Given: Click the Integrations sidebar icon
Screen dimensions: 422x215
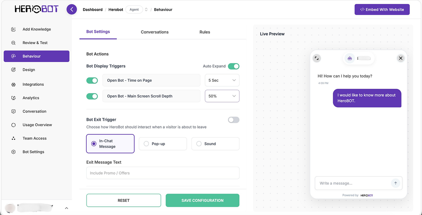Looking at the screenshot, I should 14,84.
